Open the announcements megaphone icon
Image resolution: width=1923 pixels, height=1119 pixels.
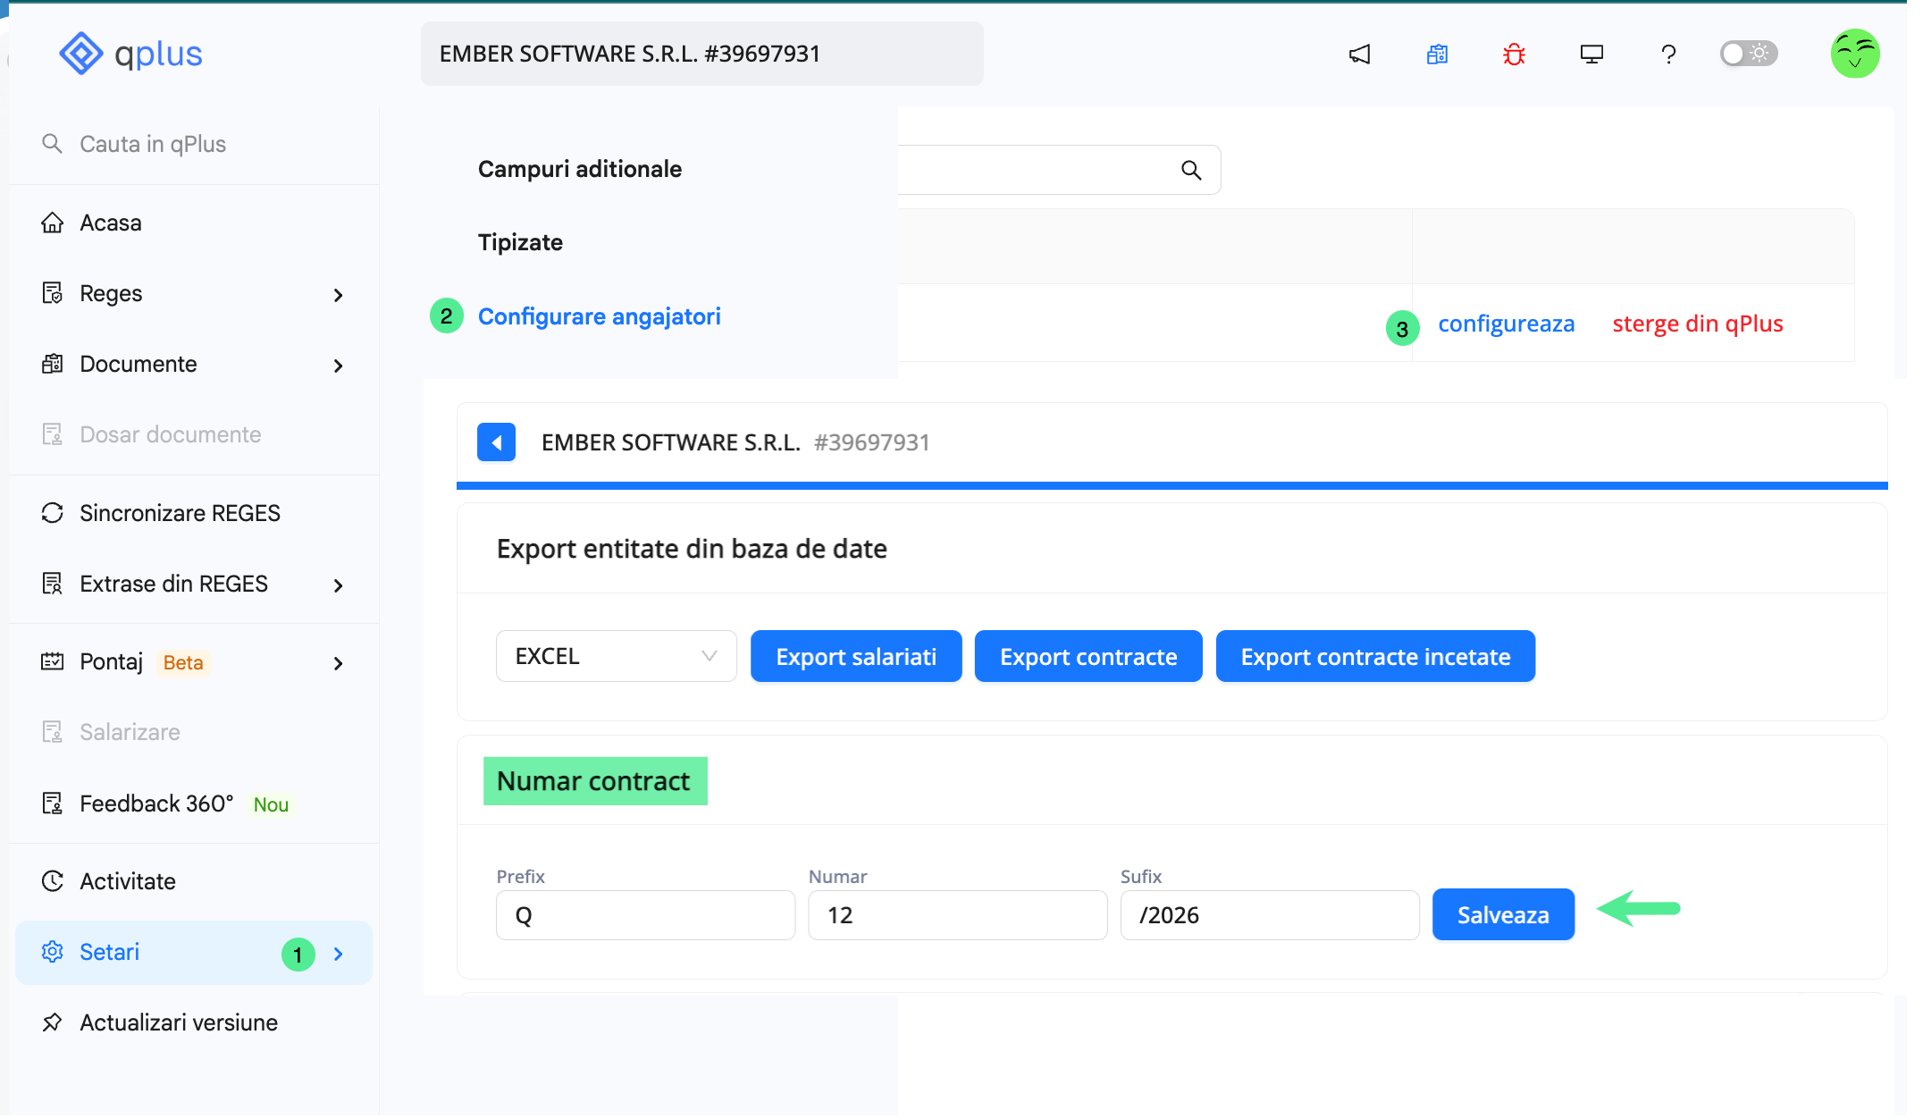click(1359, 54)
